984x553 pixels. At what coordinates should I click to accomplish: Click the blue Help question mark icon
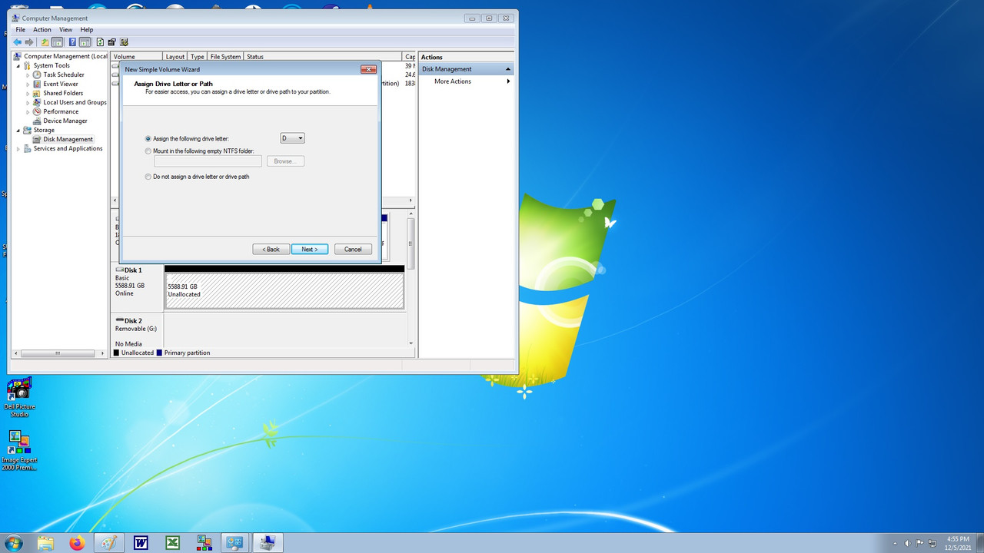pyautogui.click(x=72, y=42)
